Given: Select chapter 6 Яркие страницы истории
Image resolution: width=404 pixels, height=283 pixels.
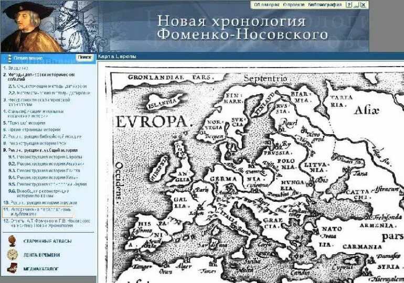Looking at the screenshot, I should 31,129.
